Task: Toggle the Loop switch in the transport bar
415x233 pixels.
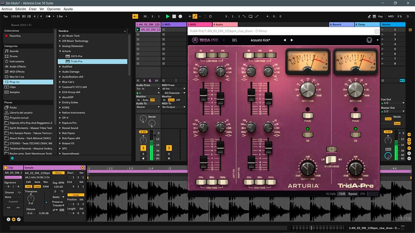Action: pos(251,16)
